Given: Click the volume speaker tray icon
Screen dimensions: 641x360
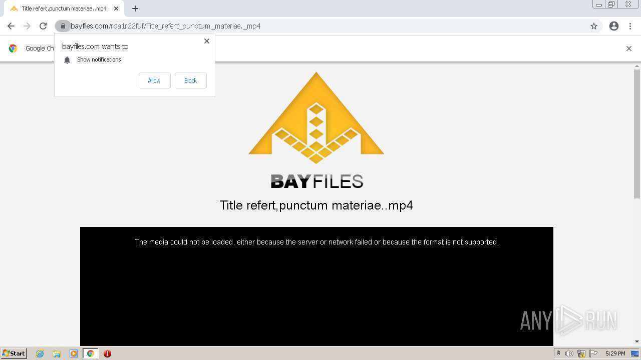Looking at the screenshot, I should (x=569, y=353).
